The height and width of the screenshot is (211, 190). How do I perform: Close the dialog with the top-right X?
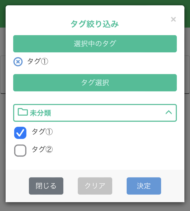[x=173, y=19]
